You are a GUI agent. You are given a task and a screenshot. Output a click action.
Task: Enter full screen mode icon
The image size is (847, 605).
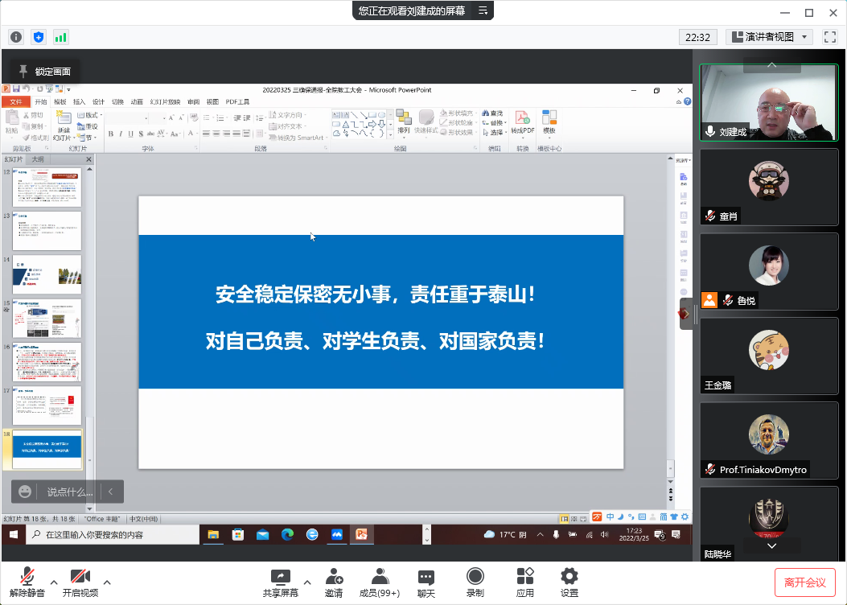coord(830,37)
